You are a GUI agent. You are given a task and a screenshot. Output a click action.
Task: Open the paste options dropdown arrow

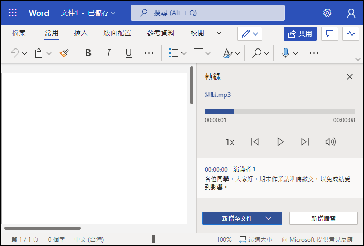[49, 54]
